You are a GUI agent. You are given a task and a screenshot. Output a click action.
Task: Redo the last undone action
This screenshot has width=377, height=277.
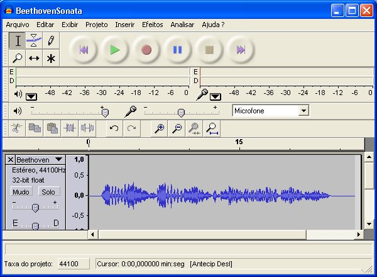click(131, 128)
